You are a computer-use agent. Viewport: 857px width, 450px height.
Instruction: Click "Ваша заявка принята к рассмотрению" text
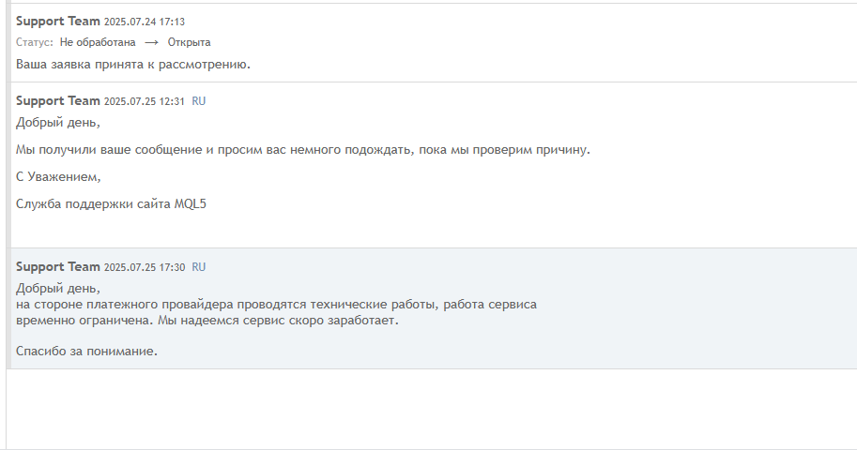(x=133, y=65)
